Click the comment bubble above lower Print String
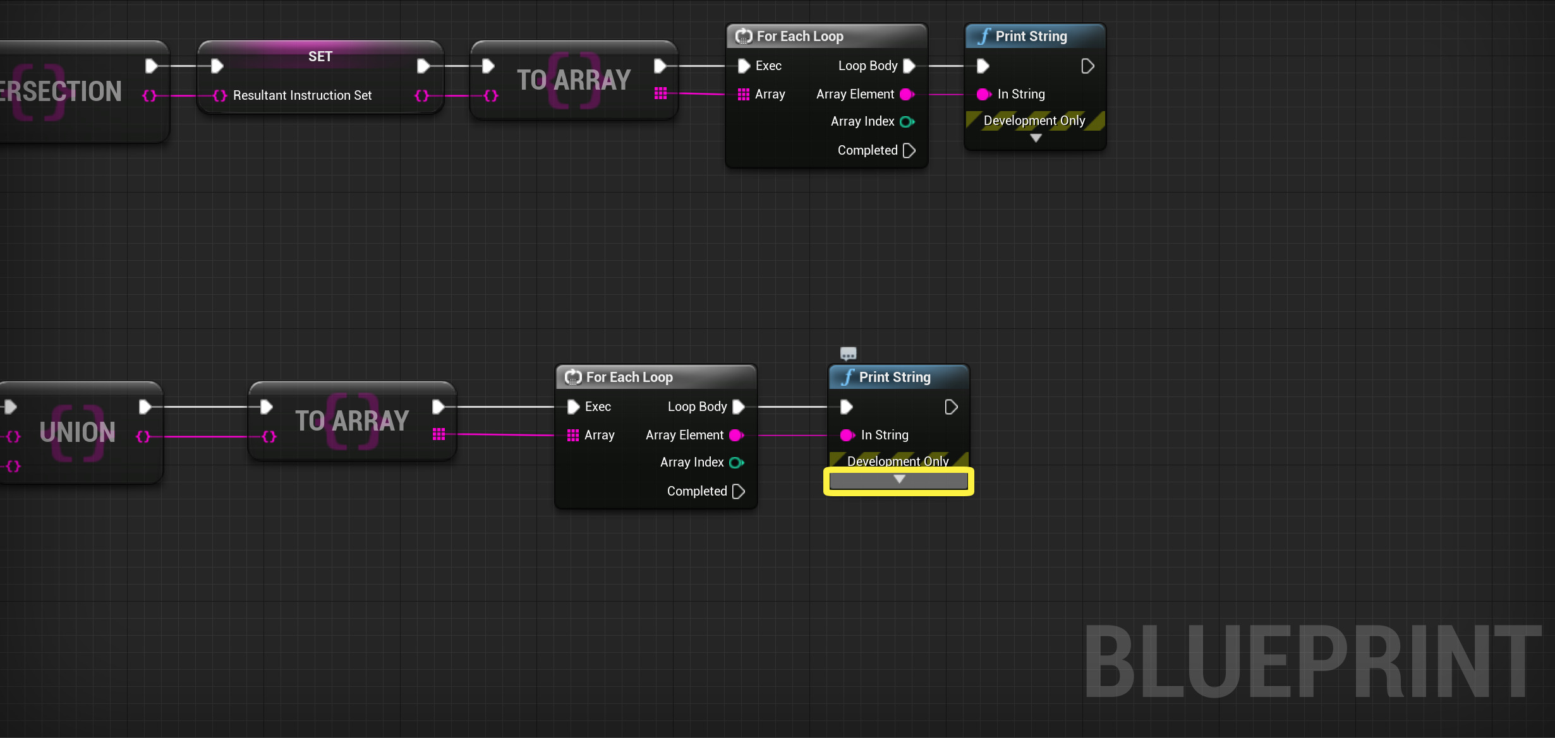Image resolution: width=1555 pixels, height=738 pixels. click(848, 354)
